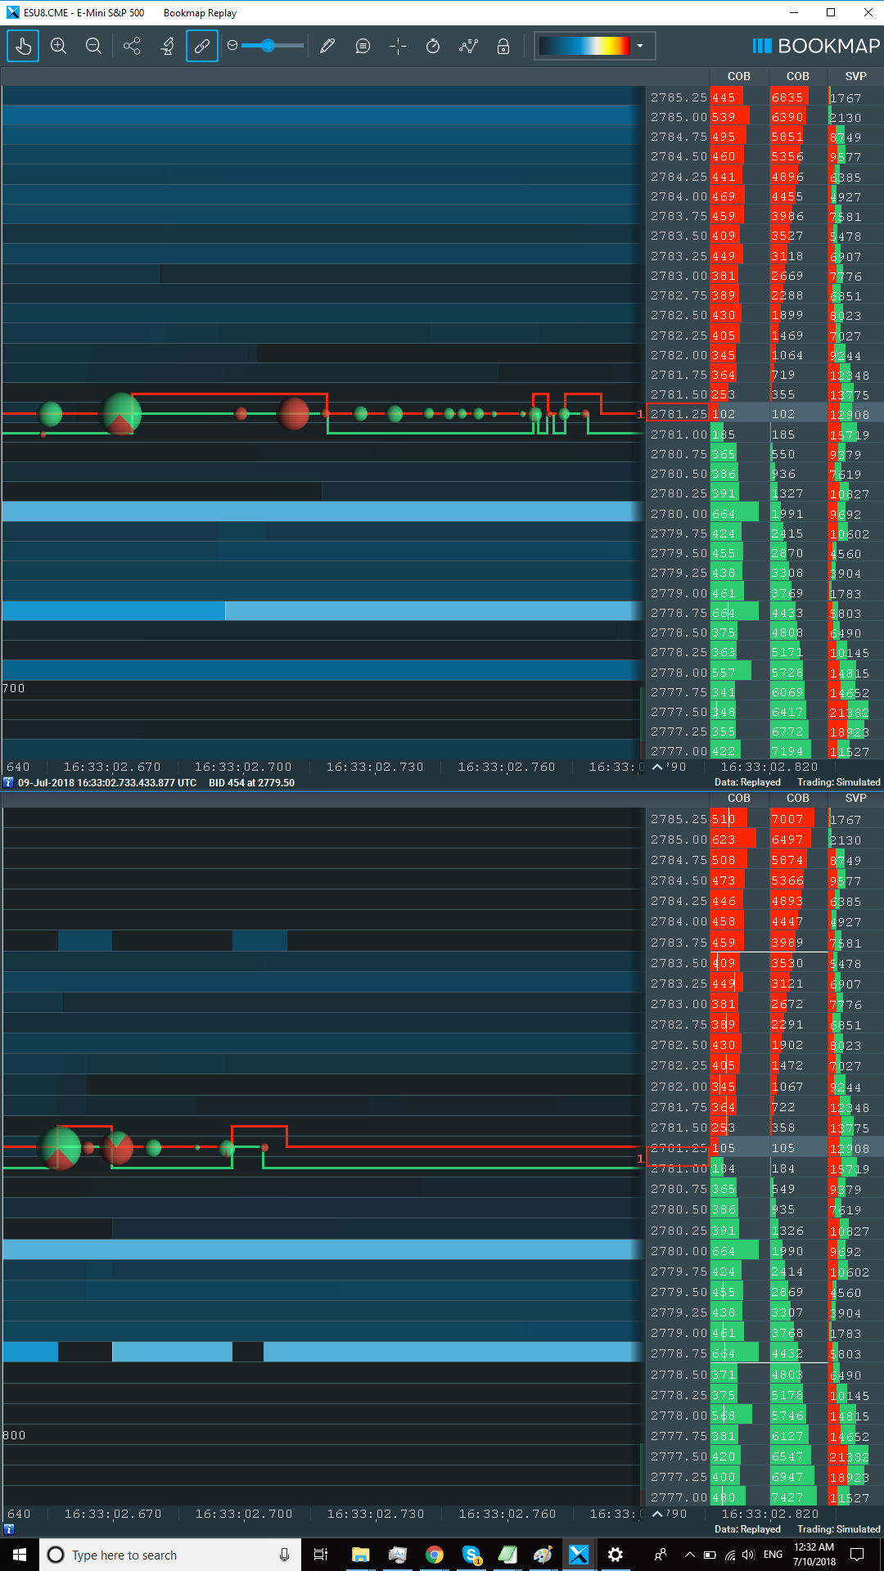Image resolution: width=884 pixels, height=1571 pixels.
Task: Select the pencil drawing tool
Action: point(327,46)
